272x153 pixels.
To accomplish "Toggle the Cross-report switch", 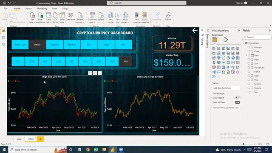I will 237,98.
